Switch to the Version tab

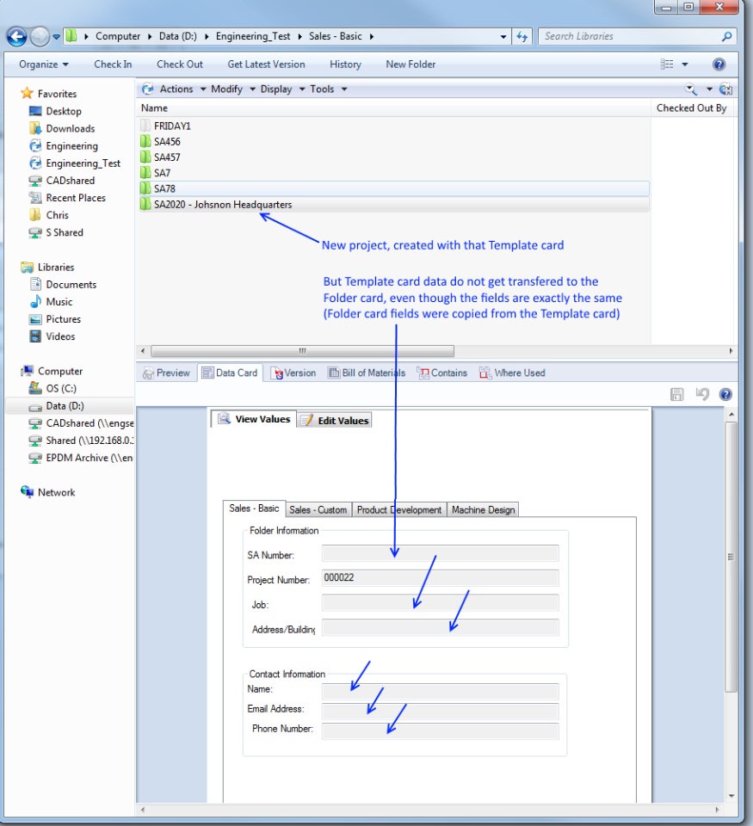click(293, 373)
